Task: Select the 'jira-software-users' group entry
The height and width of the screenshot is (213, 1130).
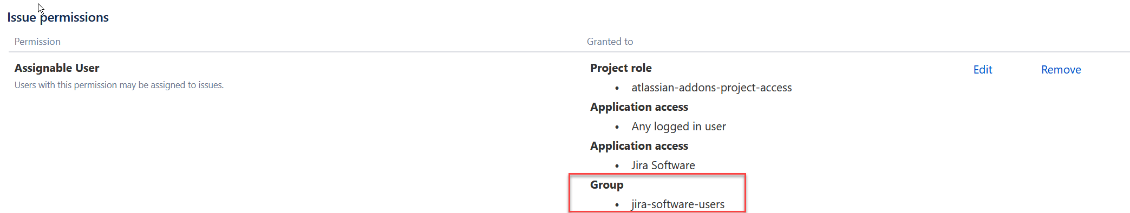Action: [x=678, y=204]
